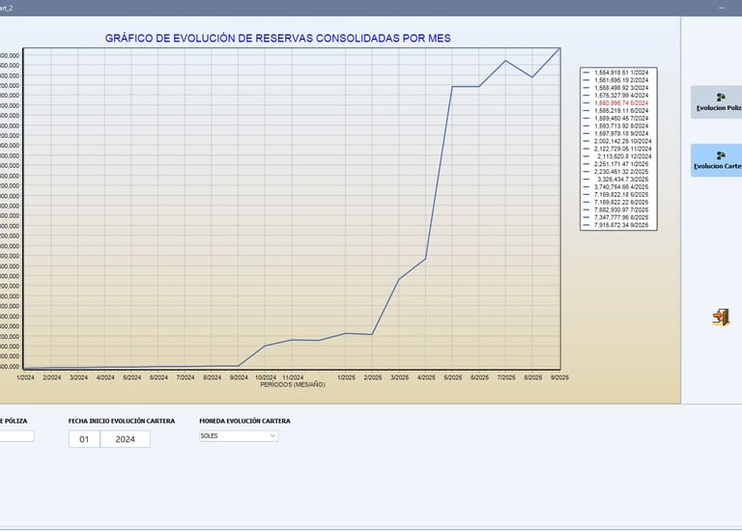
Task: Click the póliza number input field
Action: pyautogui.click(x=16, y=436)
